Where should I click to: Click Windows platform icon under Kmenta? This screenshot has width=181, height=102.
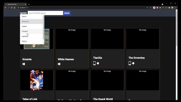(24, 64)
